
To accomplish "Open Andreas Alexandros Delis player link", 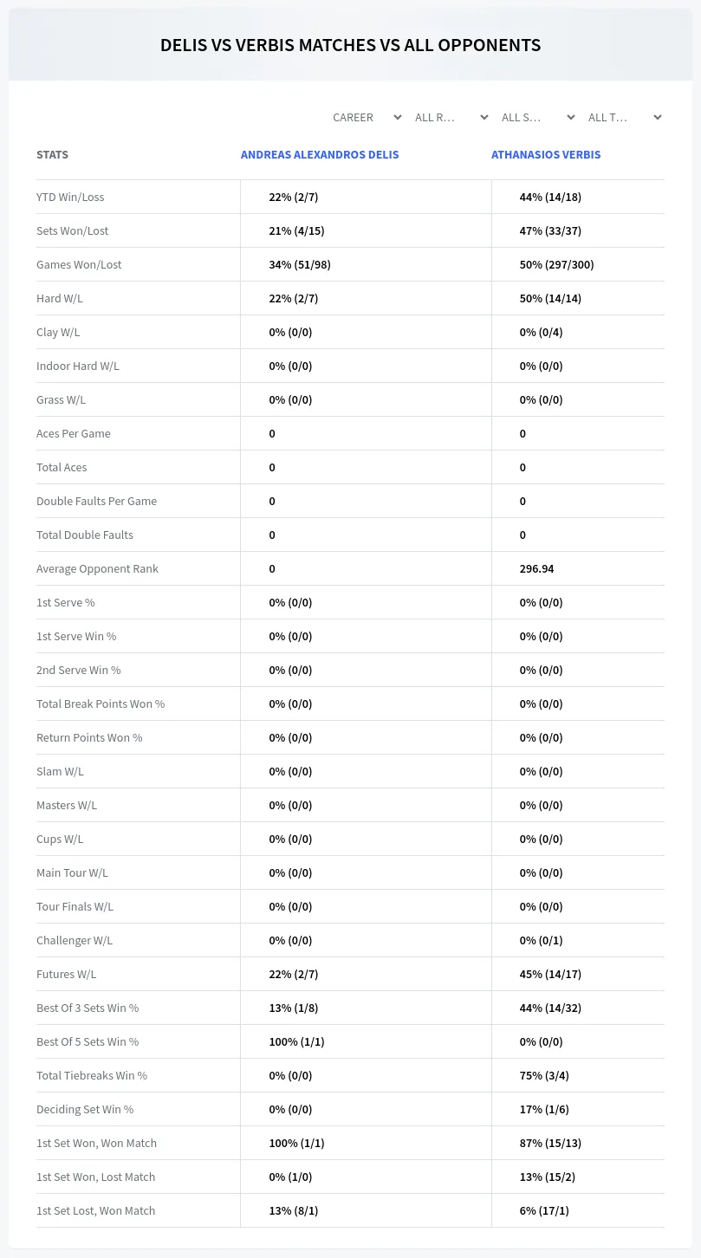I will coord(320,154).
